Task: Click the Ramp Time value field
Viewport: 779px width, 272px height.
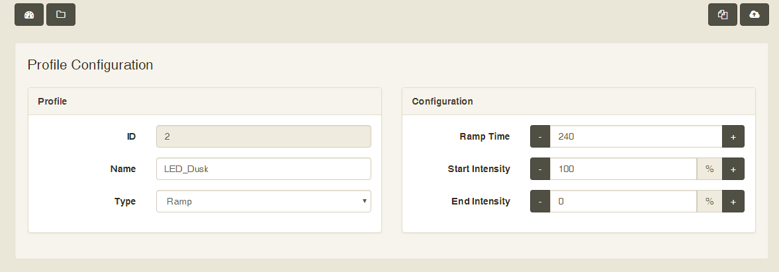Action: click(x=636, y=136)
